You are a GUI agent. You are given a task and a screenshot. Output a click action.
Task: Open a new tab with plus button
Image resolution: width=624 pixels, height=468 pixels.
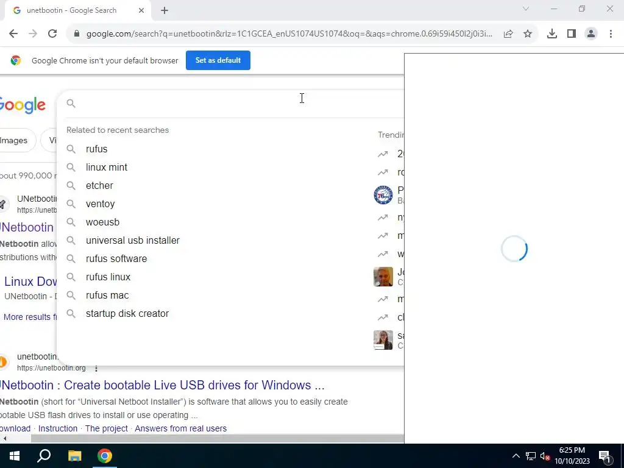pyautogui.click(x=165, y=10)
